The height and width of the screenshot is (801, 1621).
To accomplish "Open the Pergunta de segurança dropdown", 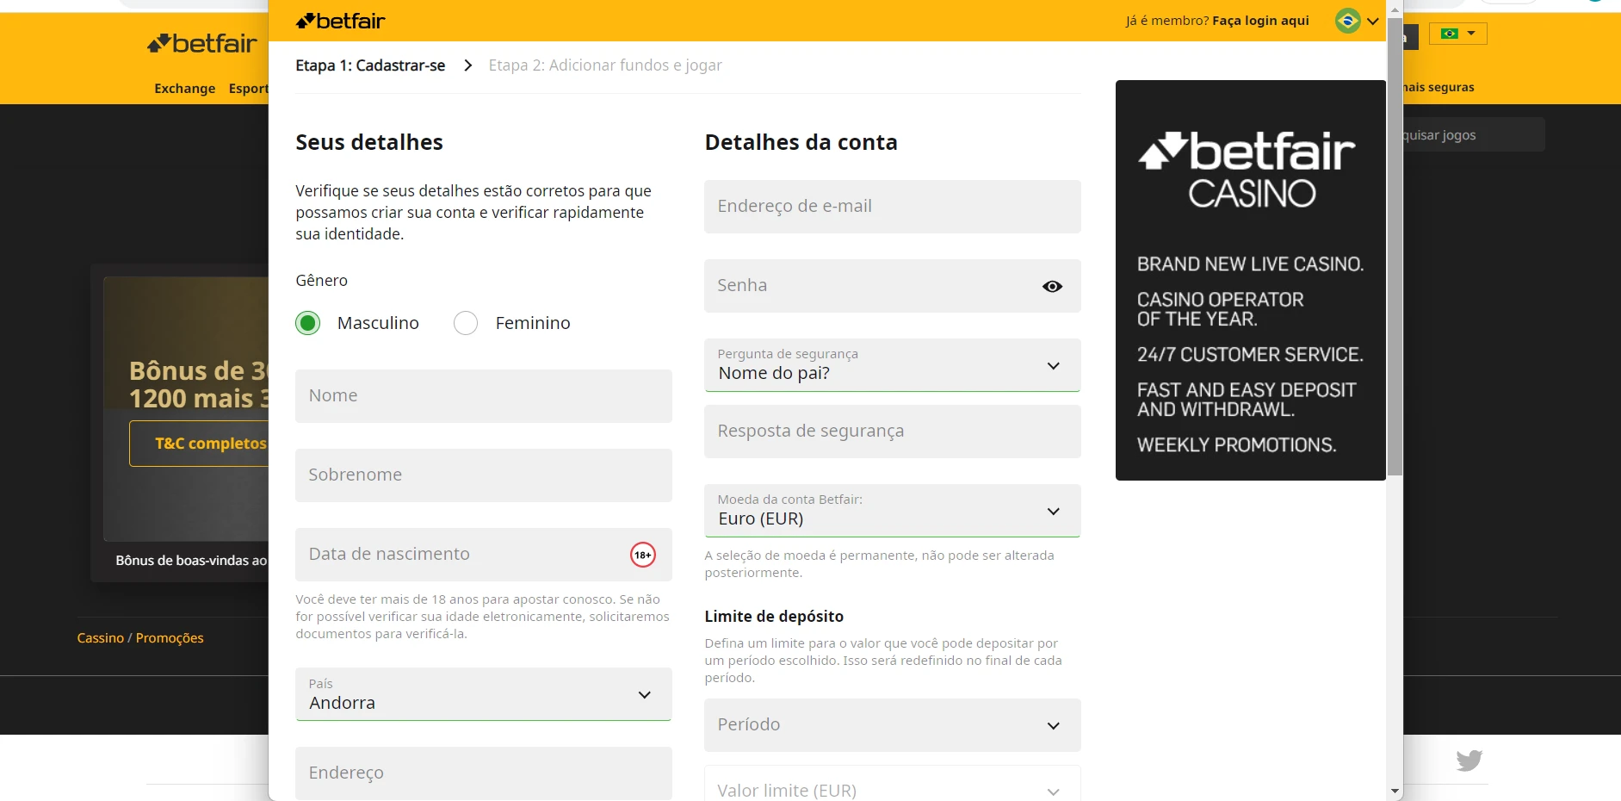I will point(893,365).
